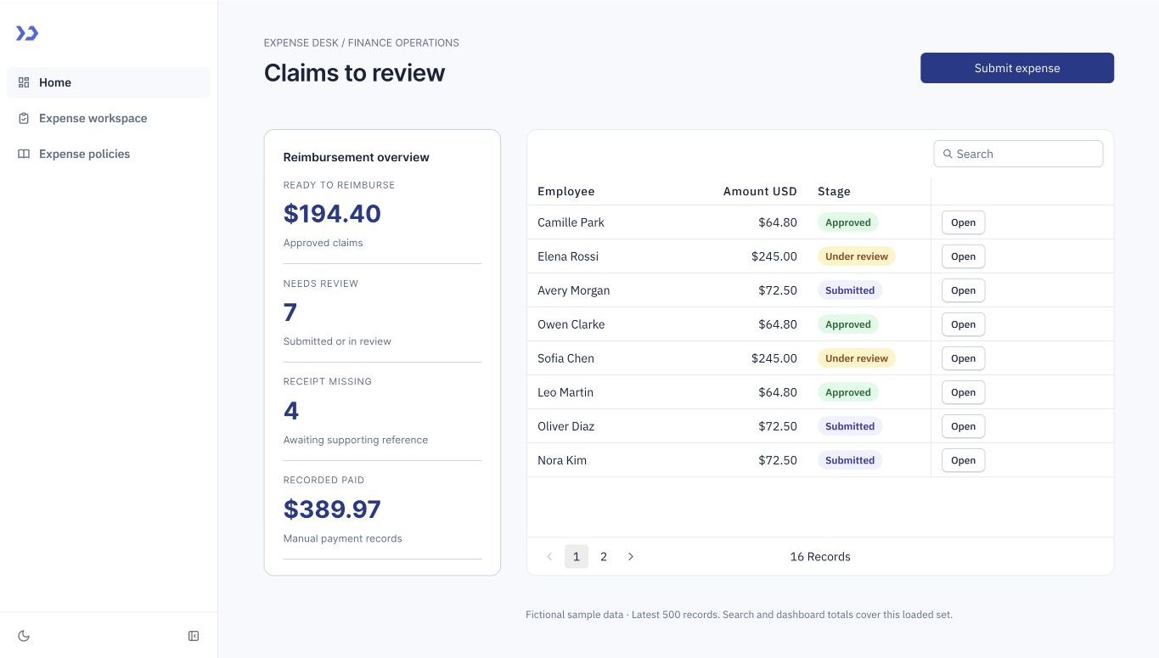The image size is (1159, 658).
Task: Click the $389.97 recorded paid value
Action: pos(332,509)
